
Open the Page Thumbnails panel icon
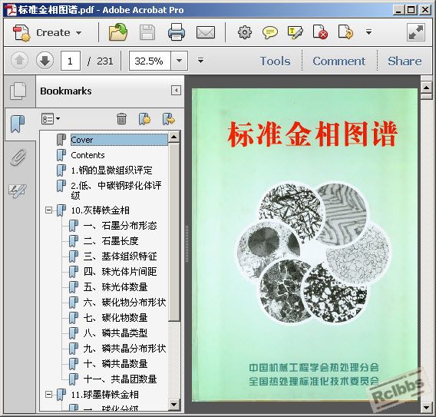pyautogui.click(x=18, y=91)
